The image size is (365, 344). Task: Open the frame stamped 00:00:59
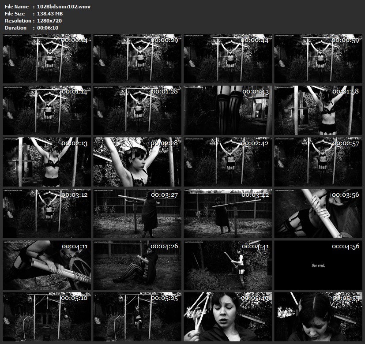pos(318,59)
